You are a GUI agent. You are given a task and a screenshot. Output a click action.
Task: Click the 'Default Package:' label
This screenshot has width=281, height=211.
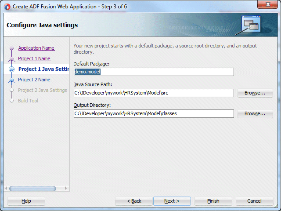pyautogui.click(x=91, y=64)
